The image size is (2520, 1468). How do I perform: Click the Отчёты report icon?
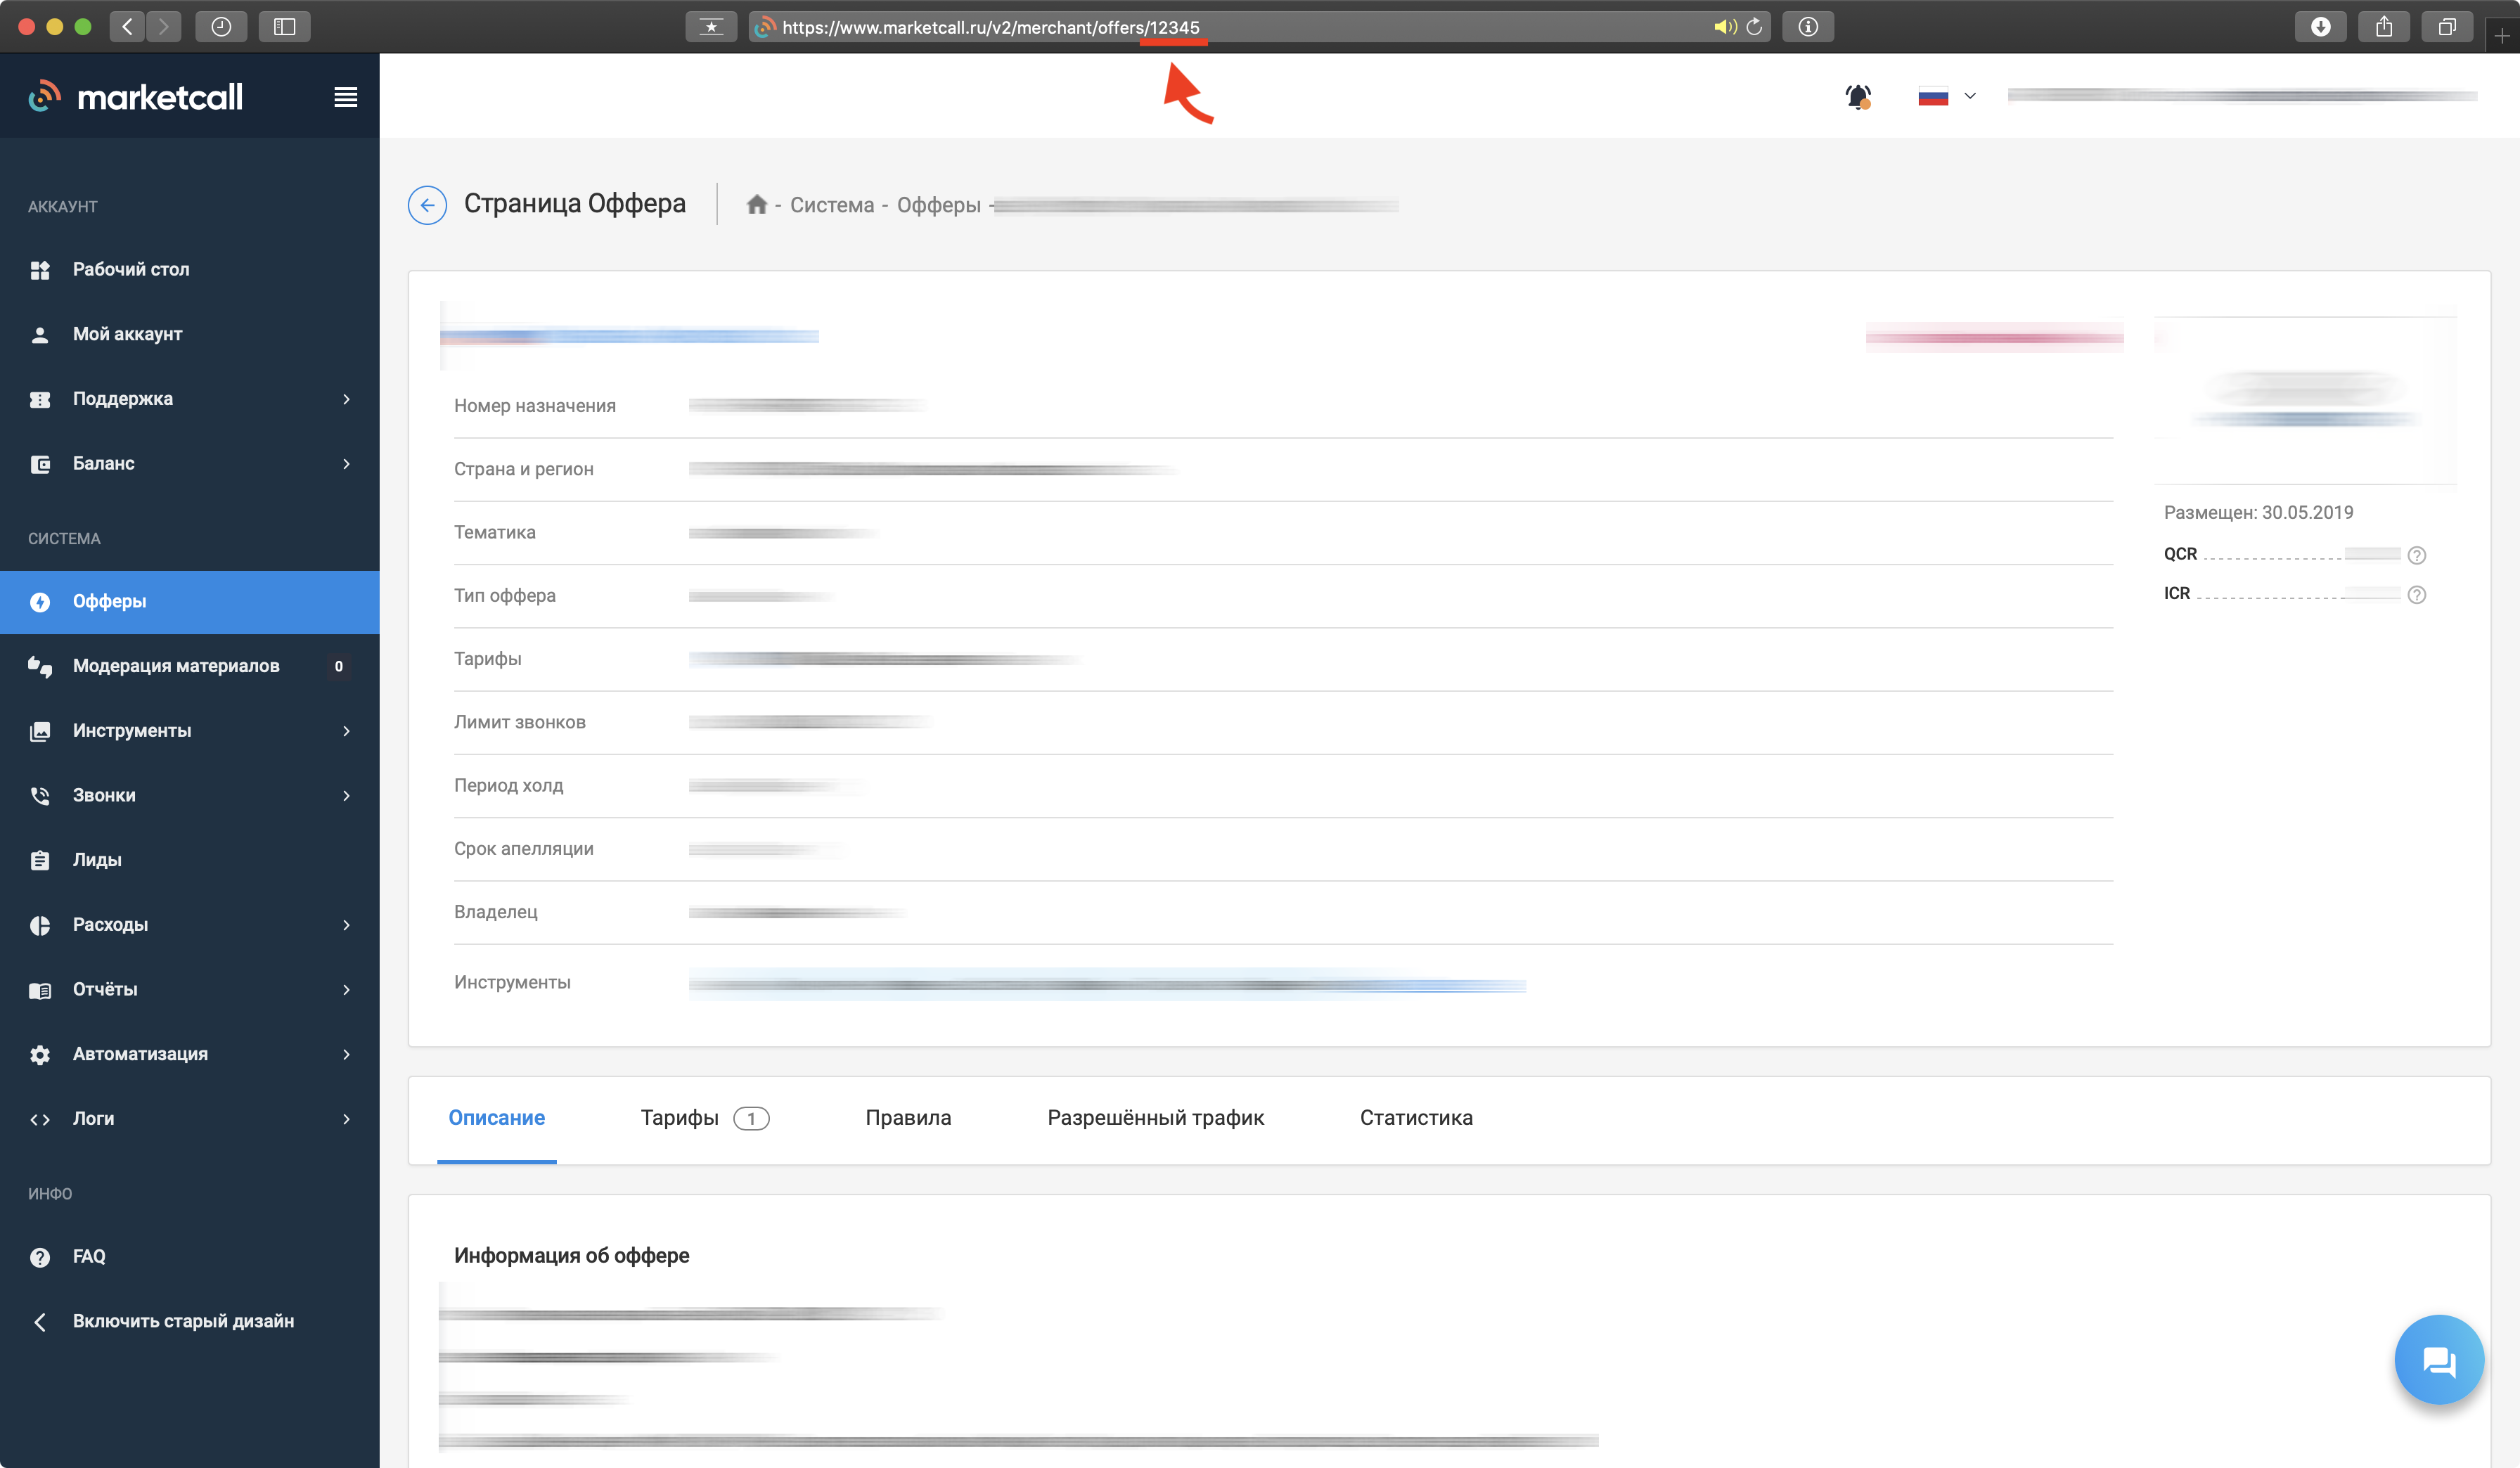click(x=40, y=990)
